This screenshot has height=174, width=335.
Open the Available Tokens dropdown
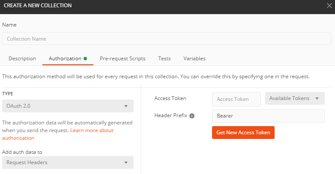(295, 98)
